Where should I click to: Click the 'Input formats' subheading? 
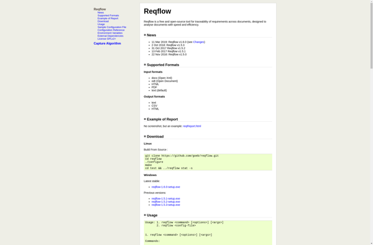(153, 72)
